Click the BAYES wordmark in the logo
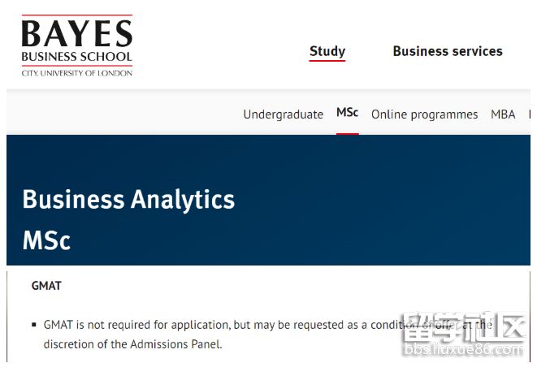 77,33
